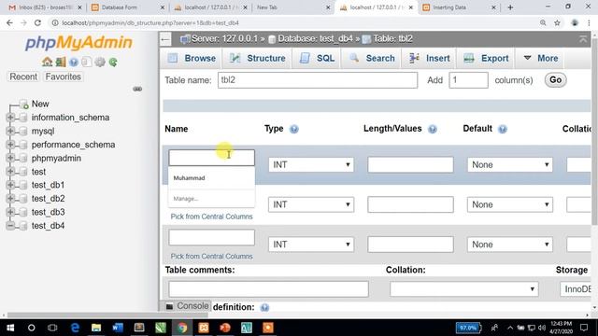Click the help icon next to Type
The width and height of the screenshot is (598, 336).
coord(293,129)
